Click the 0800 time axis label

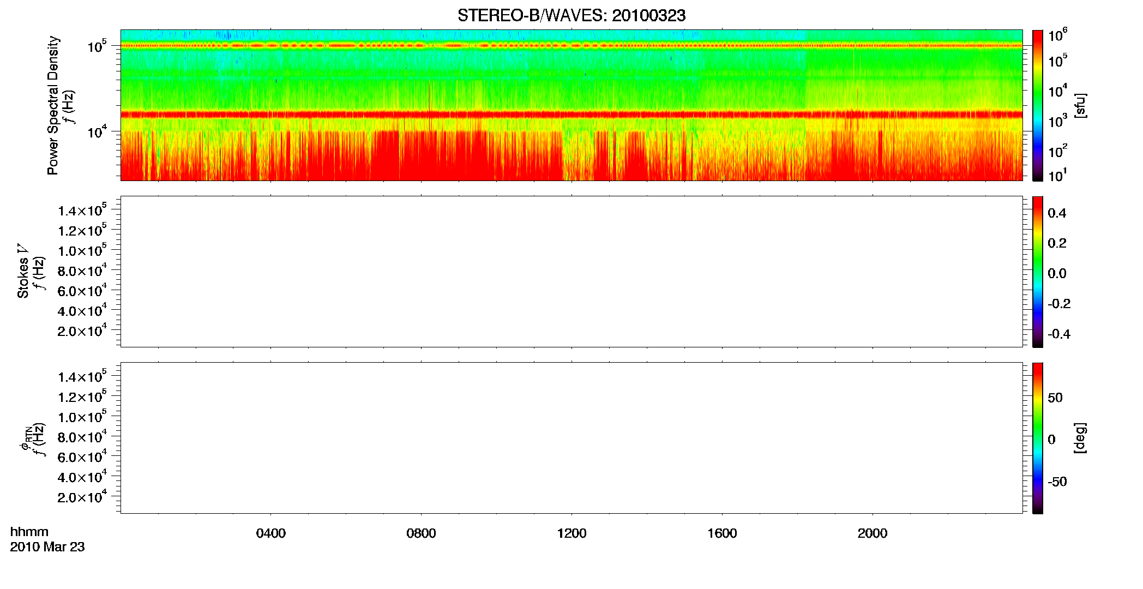click(x=421, y=533)
